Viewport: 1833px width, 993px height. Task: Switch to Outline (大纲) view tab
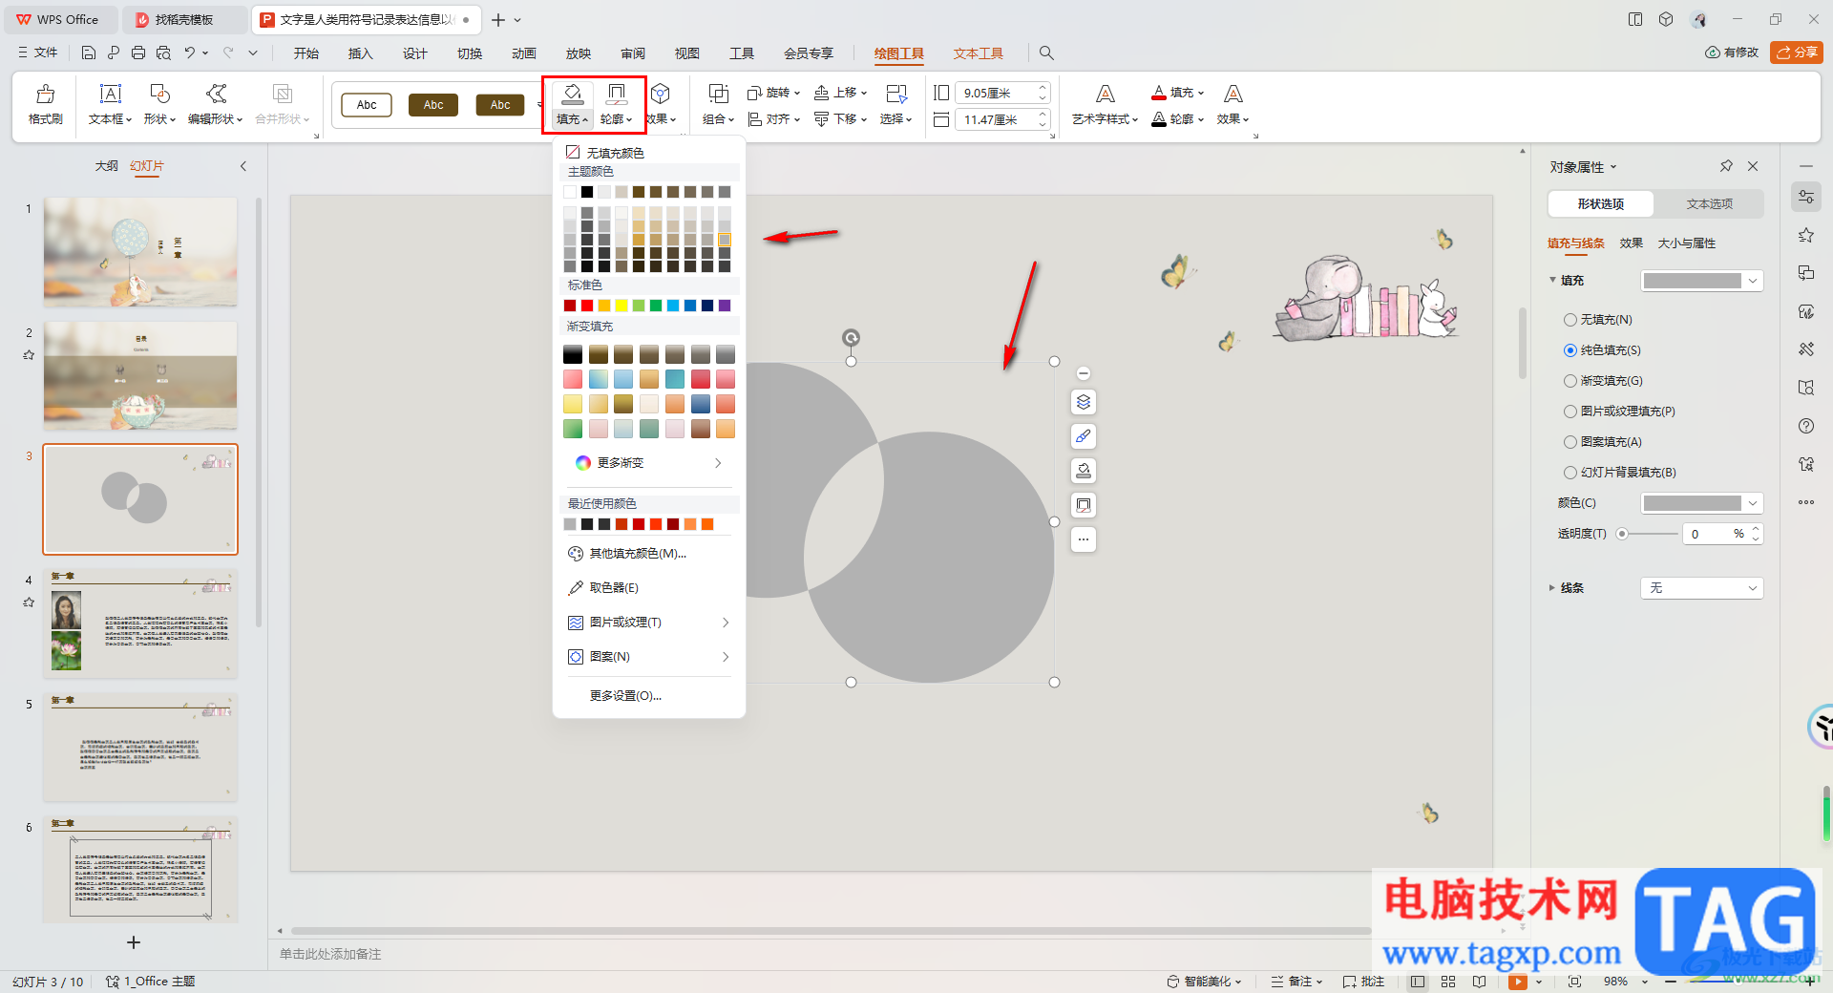106,166
